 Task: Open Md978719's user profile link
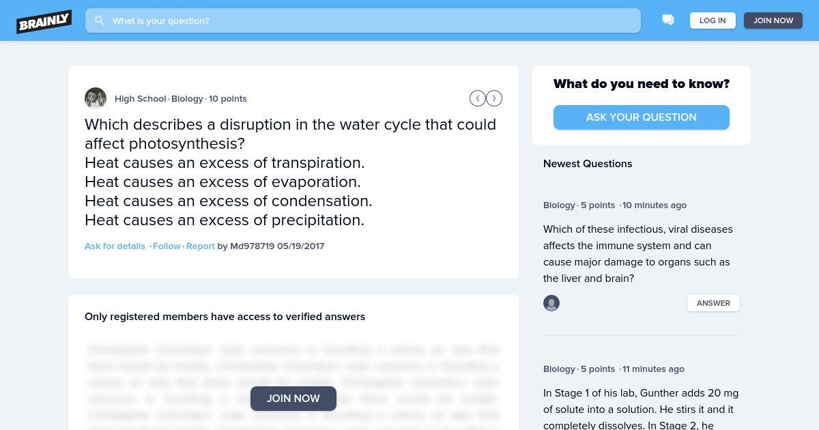tap(253, 246)
